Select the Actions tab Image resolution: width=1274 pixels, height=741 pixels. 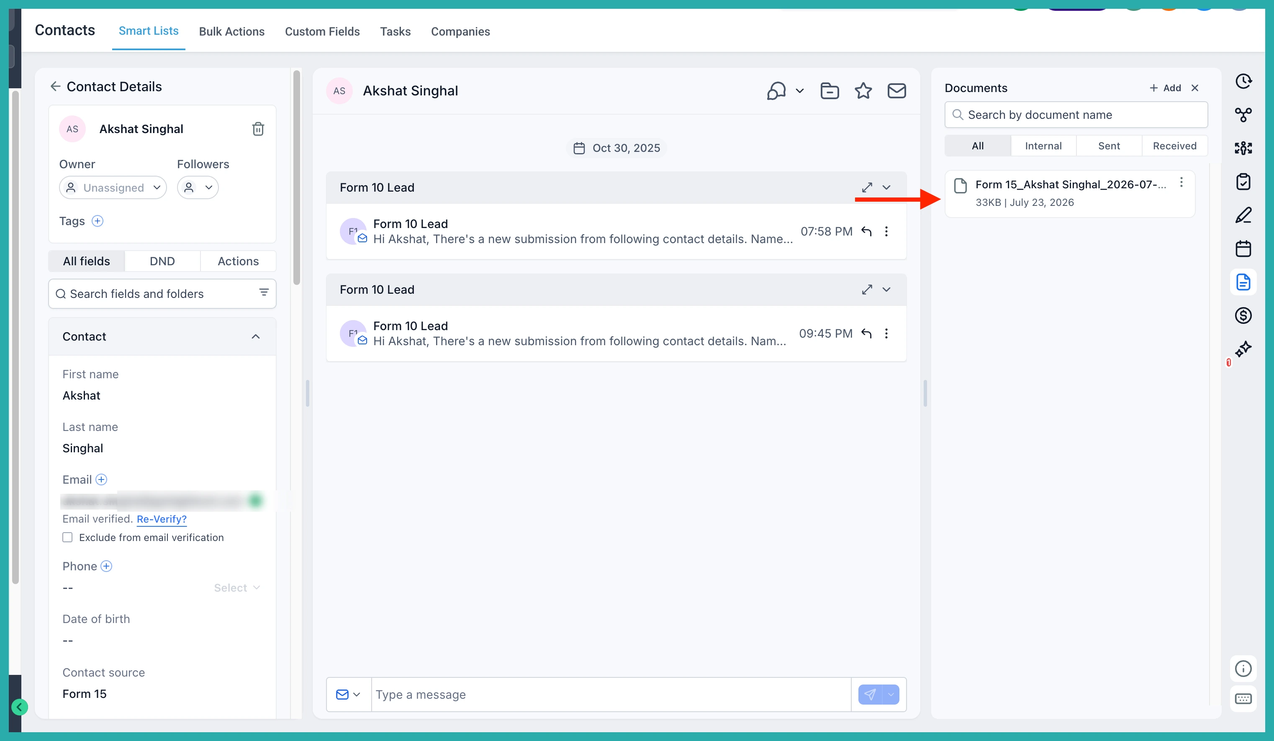tap(238, 262)
